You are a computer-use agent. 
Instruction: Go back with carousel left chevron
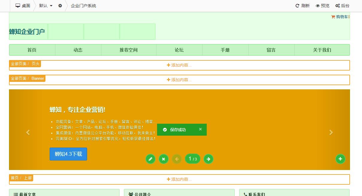28,132
